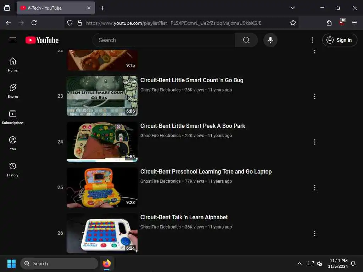Close the V-Tech - YouTube tab

pos(89,8)
